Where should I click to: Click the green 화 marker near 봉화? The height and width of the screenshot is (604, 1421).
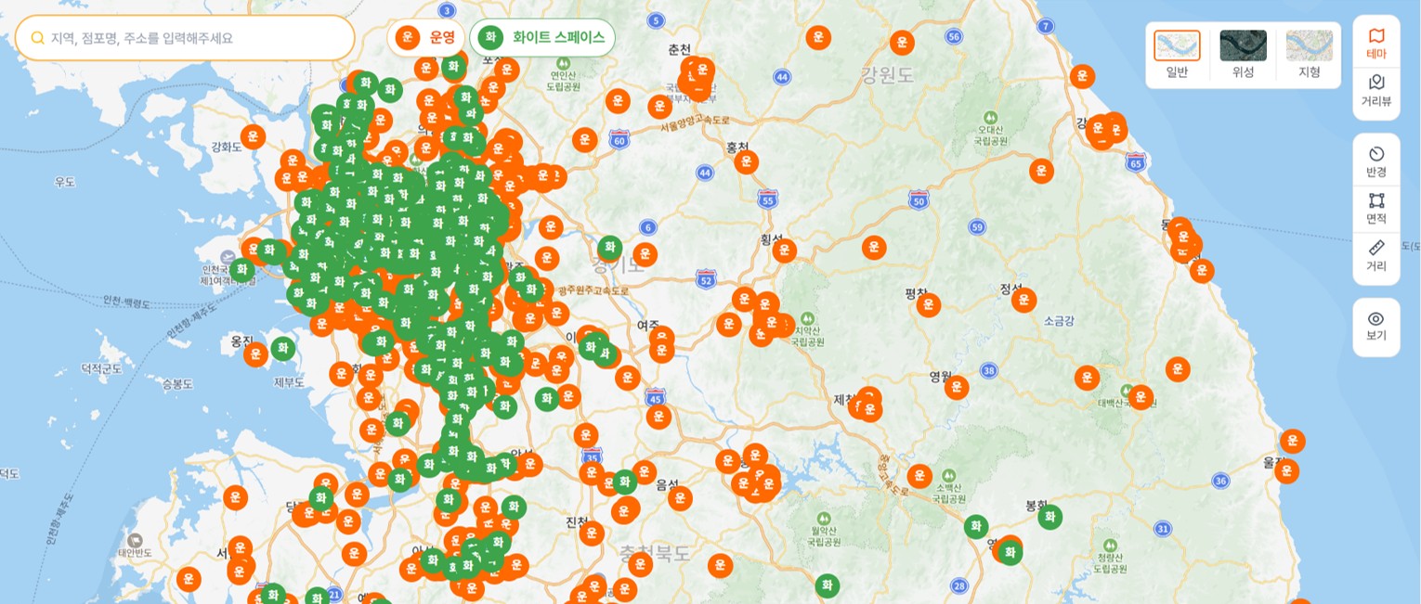point(1049,517)
